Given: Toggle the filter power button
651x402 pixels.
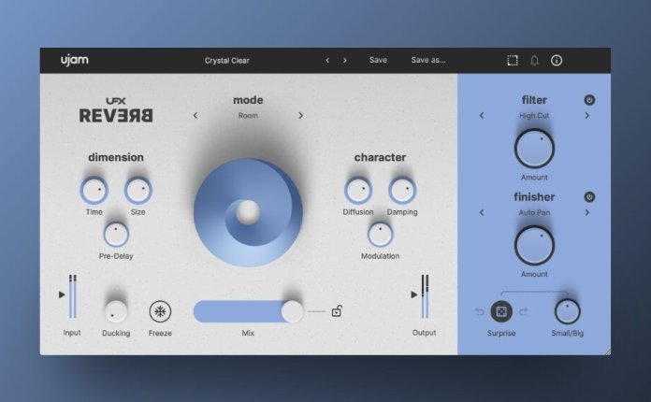Looking at the screenshot, I should coord(589,100).
